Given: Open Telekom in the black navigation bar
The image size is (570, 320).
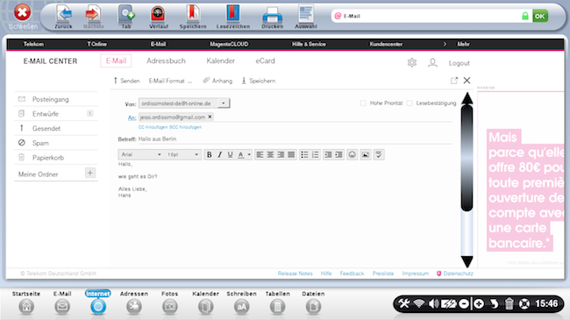Looking at the screenshot, I should point(33,44).
